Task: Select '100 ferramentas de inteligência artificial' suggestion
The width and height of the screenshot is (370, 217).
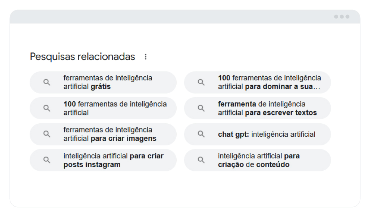Action: (x=103, y=108)
